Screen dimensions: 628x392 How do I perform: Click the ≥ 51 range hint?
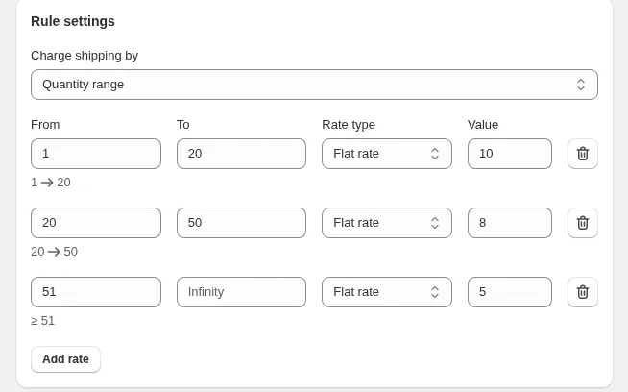[43, 321]
